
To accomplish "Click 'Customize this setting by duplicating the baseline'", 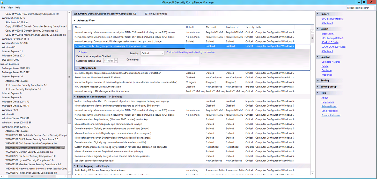I will 190,52.
